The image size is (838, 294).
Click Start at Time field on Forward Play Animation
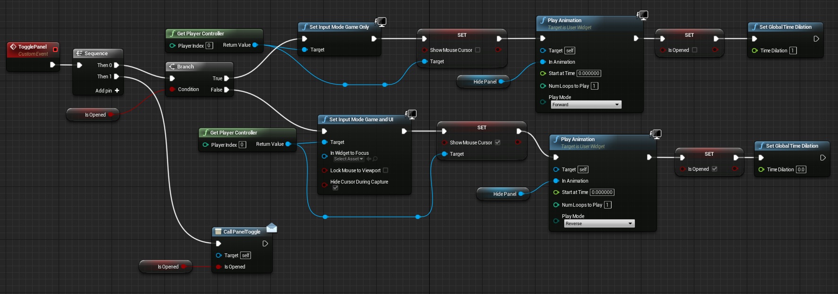pos(589,73)
